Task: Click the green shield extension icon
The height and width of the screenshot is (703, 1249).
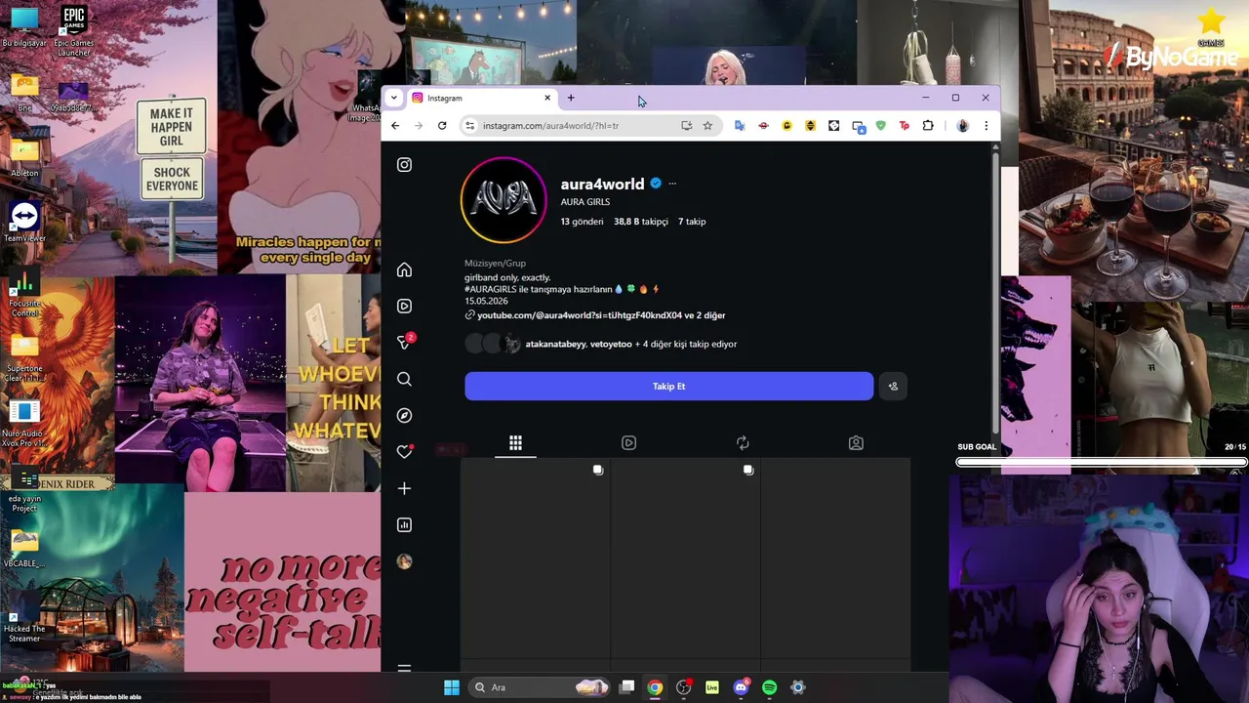Action: pyautogui.click(x=881, y=125)
